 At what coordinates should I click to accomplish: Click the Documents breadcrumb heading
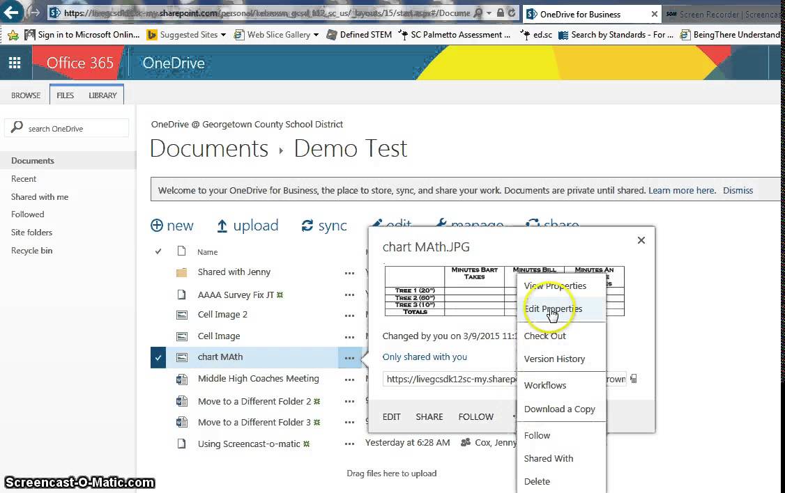pos(208,148)
